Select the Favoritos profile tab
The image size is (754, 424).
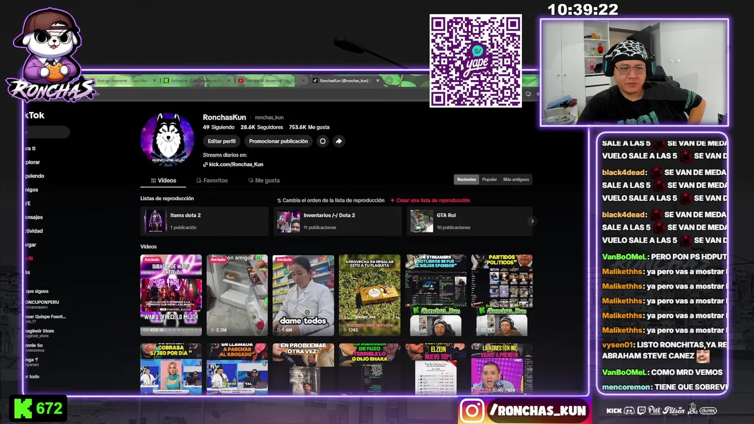tap(212, 180)
